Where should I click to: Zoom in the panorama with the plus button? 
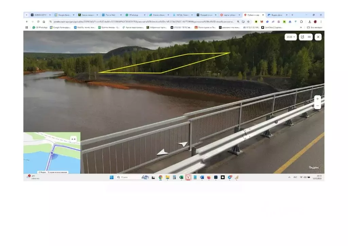pyautogui.click(x=317, y=99)
